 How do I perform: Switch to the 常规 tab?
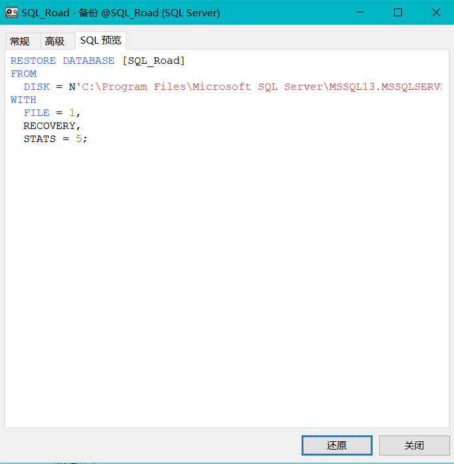pos(23,41)
